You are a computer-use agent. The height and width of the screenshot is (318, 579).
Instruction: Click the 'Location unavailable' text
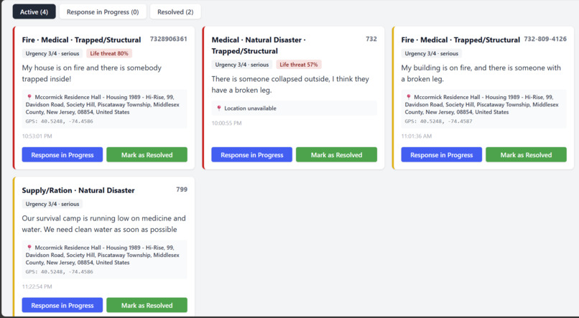[251, 108]
